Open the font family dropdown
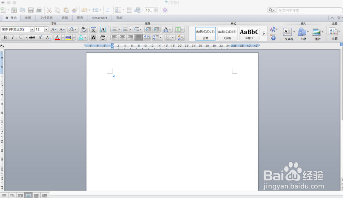The image size is (343, 198). click(x=32, y=29)
